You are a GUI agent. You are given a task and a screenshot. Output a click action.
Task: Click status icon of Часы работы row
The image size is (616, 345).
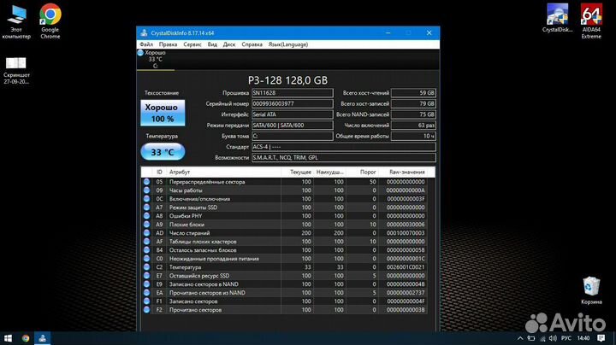pos(146,190)
